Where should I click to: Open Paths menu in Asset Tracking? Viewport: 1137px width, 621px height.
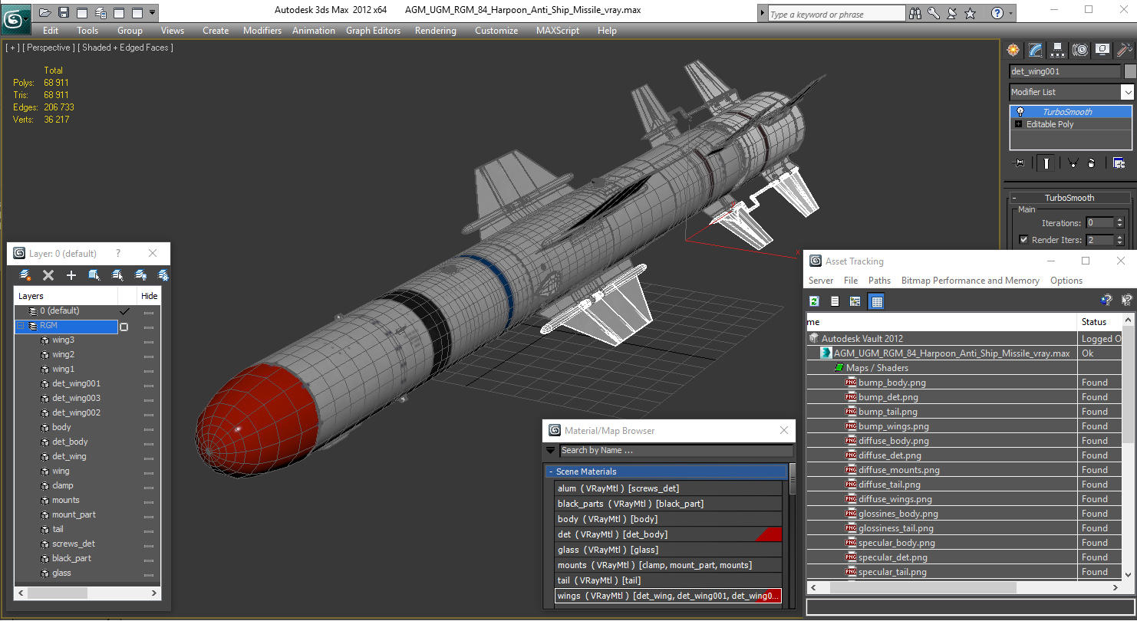pos(879,281)
